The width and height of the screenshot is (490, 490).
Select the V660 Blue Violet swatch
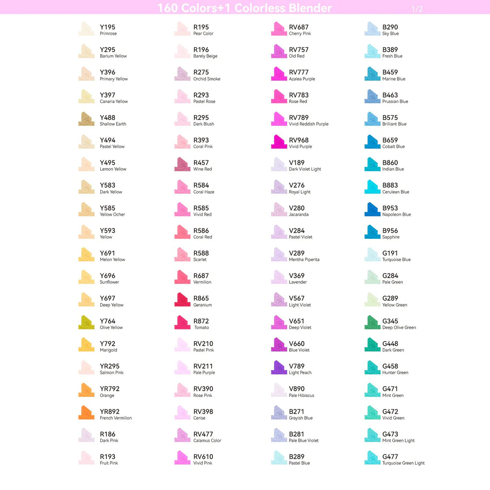tap(279, 345)
